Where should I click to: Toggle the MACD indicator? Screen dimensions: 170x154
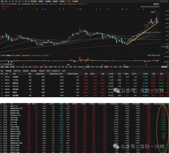[x=18, y=67]
